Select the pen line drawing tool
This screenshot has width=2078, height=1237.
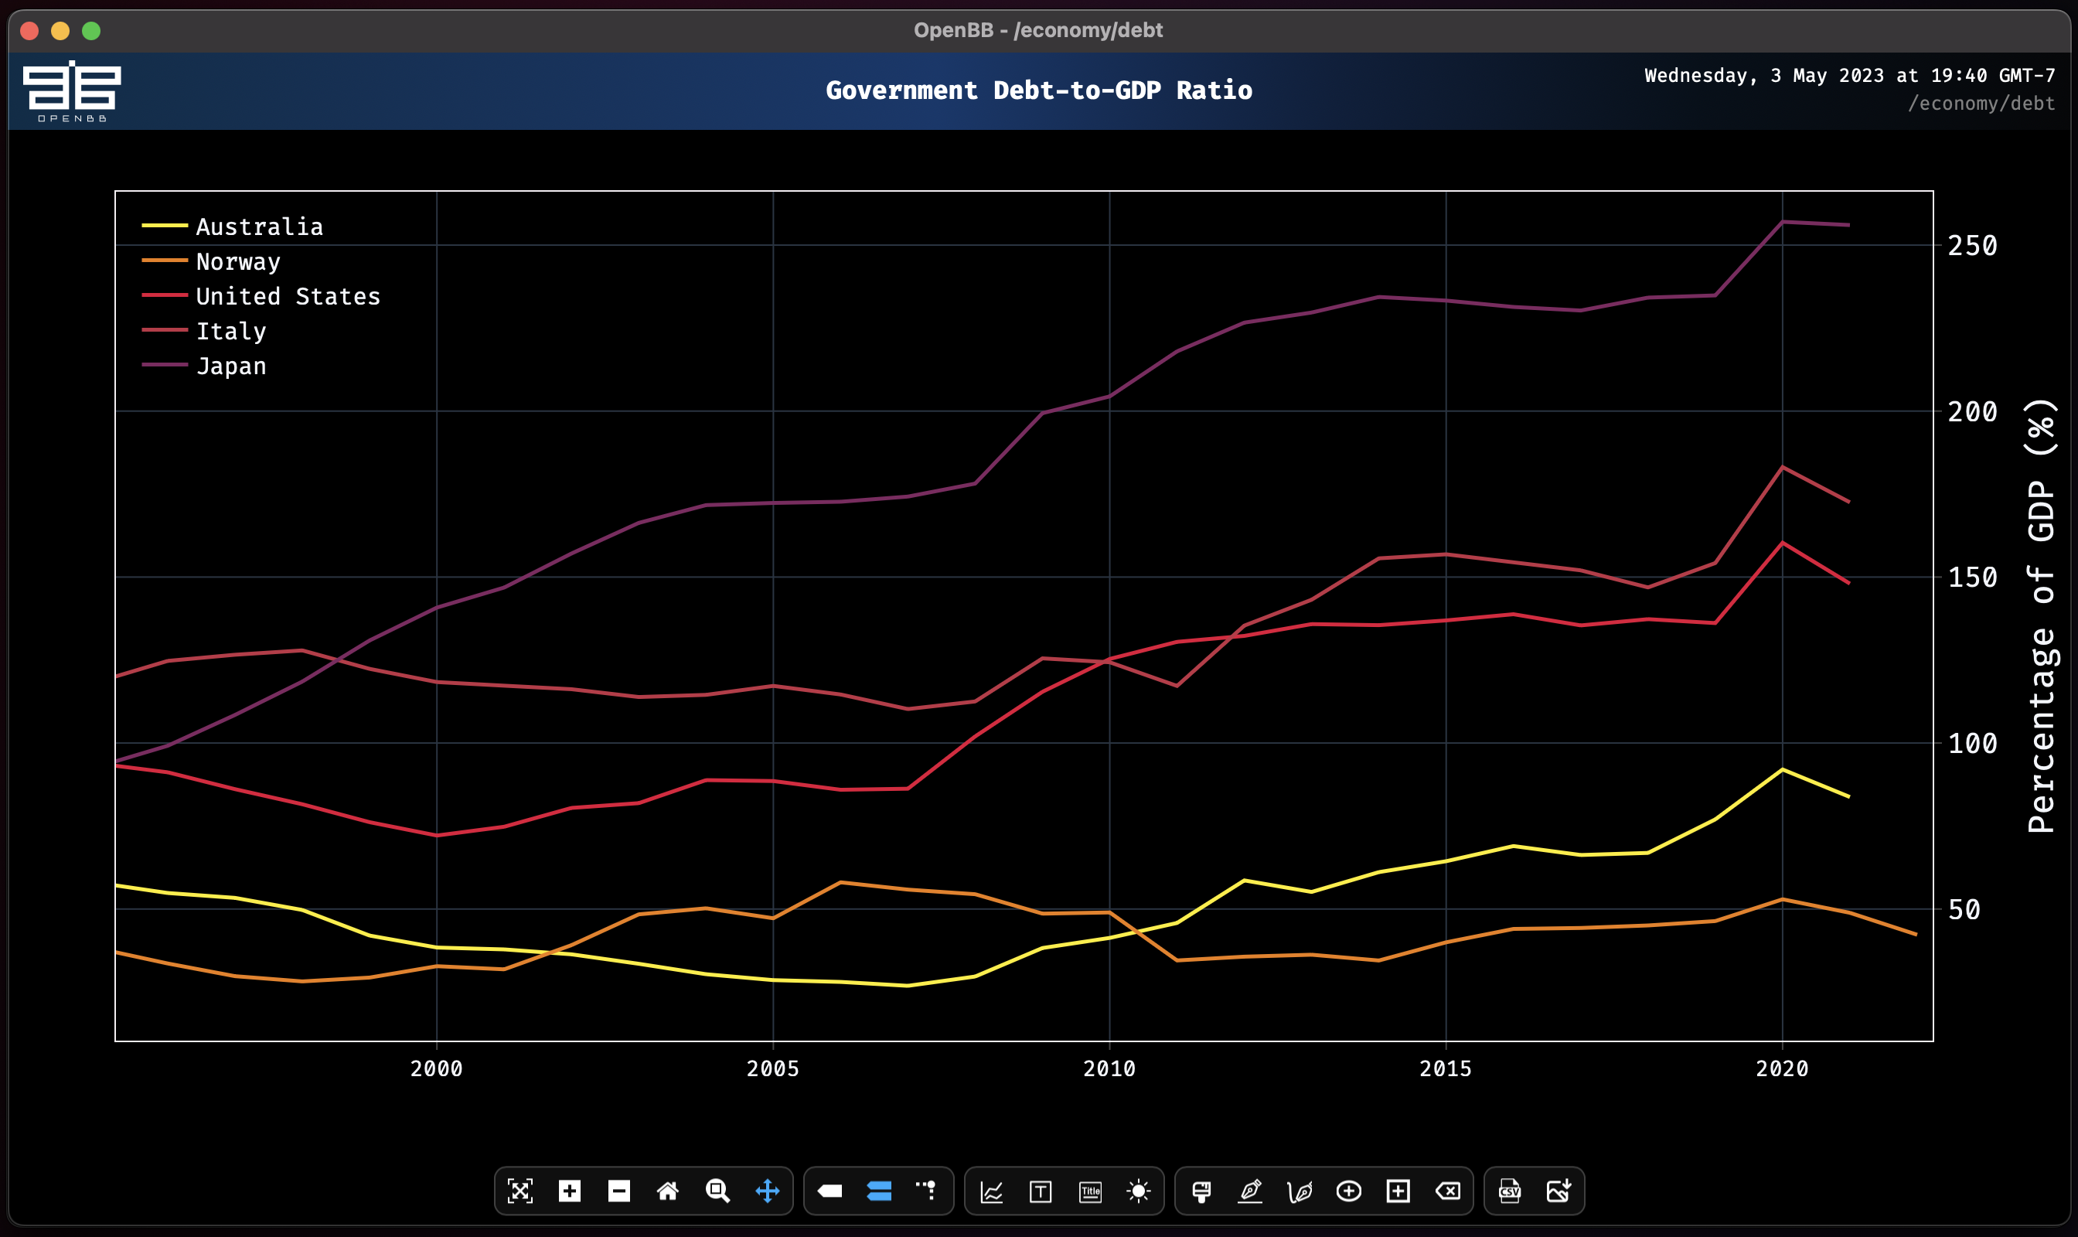1250,1191
